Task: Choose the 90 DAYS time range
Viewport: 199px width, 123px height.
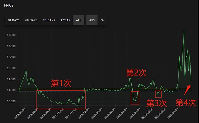Action: tap(49, 20)
